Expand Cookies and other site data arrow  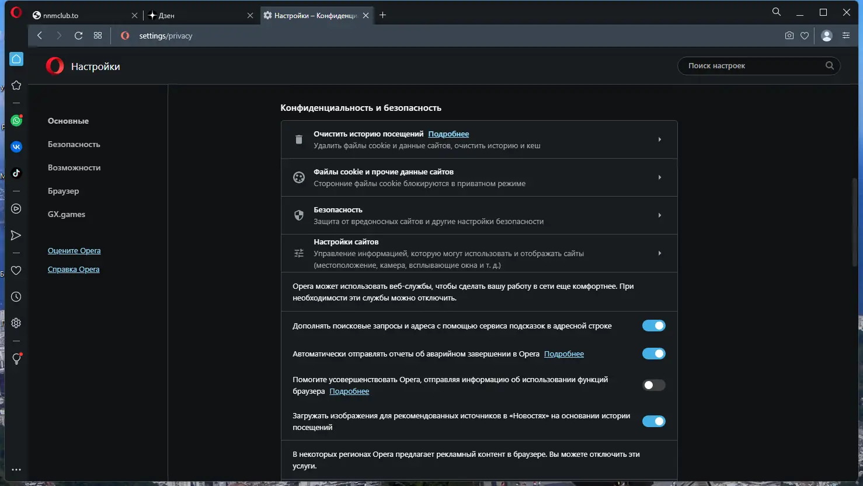tap(660, 177)
